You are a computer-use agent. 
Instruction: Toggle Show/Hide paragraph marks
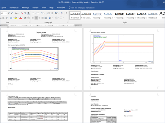point(66,13)
